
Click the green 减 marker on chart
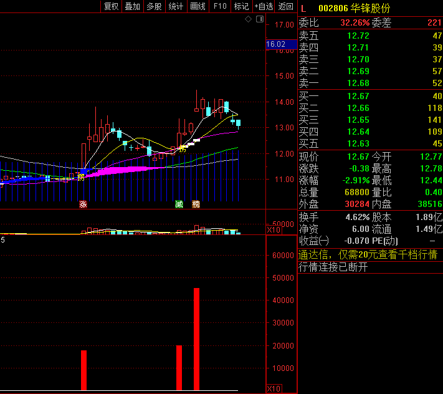tap(179, 204)
